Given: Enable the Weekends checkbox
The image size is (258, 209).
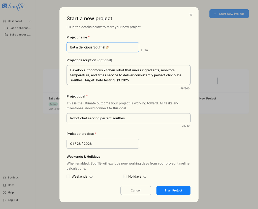Looking at the screenshot, I should [68, 176].
